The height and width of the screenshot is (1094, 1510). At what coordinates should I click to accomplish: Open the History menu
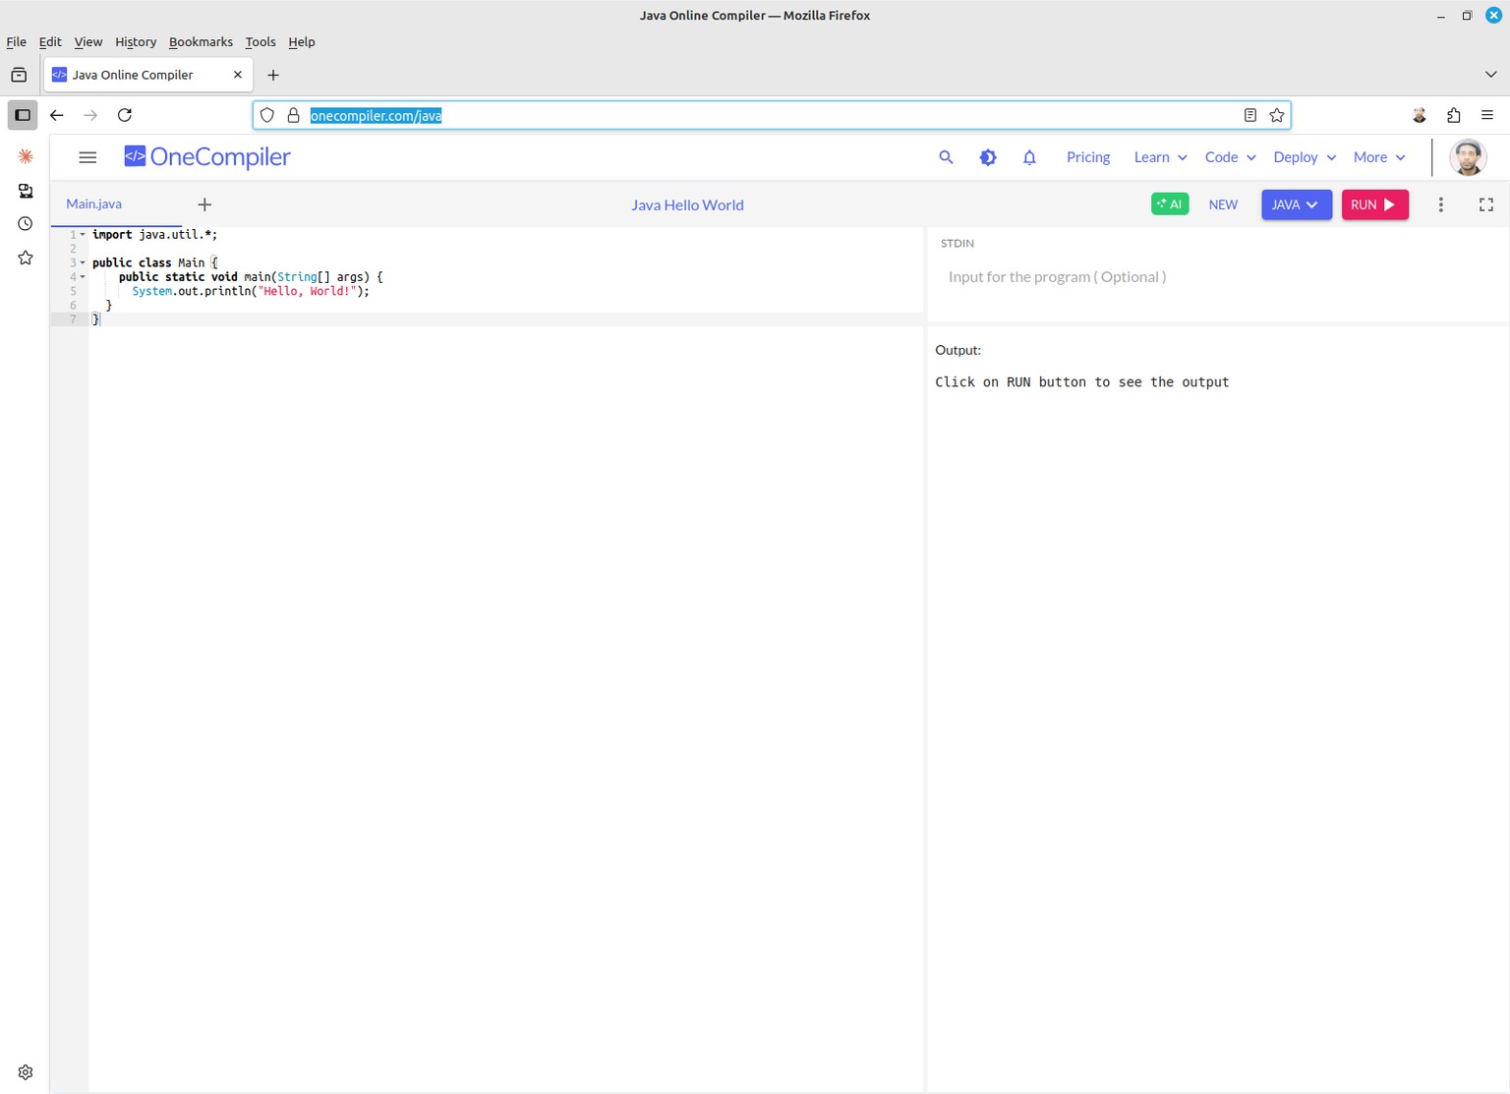136,42
